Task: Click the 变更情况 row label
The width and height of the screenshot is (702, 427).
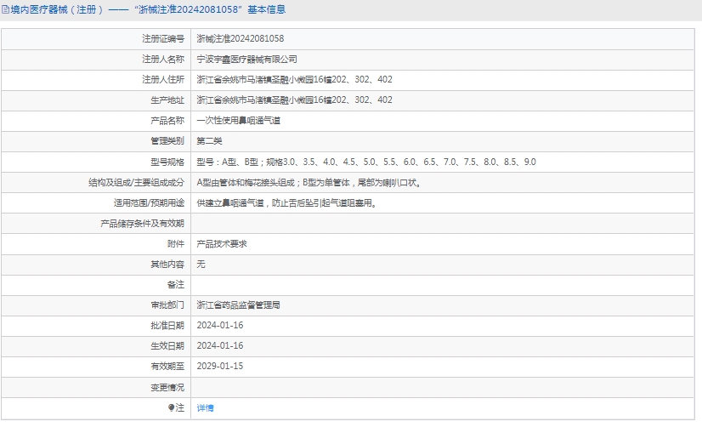Action: (167, 387)
